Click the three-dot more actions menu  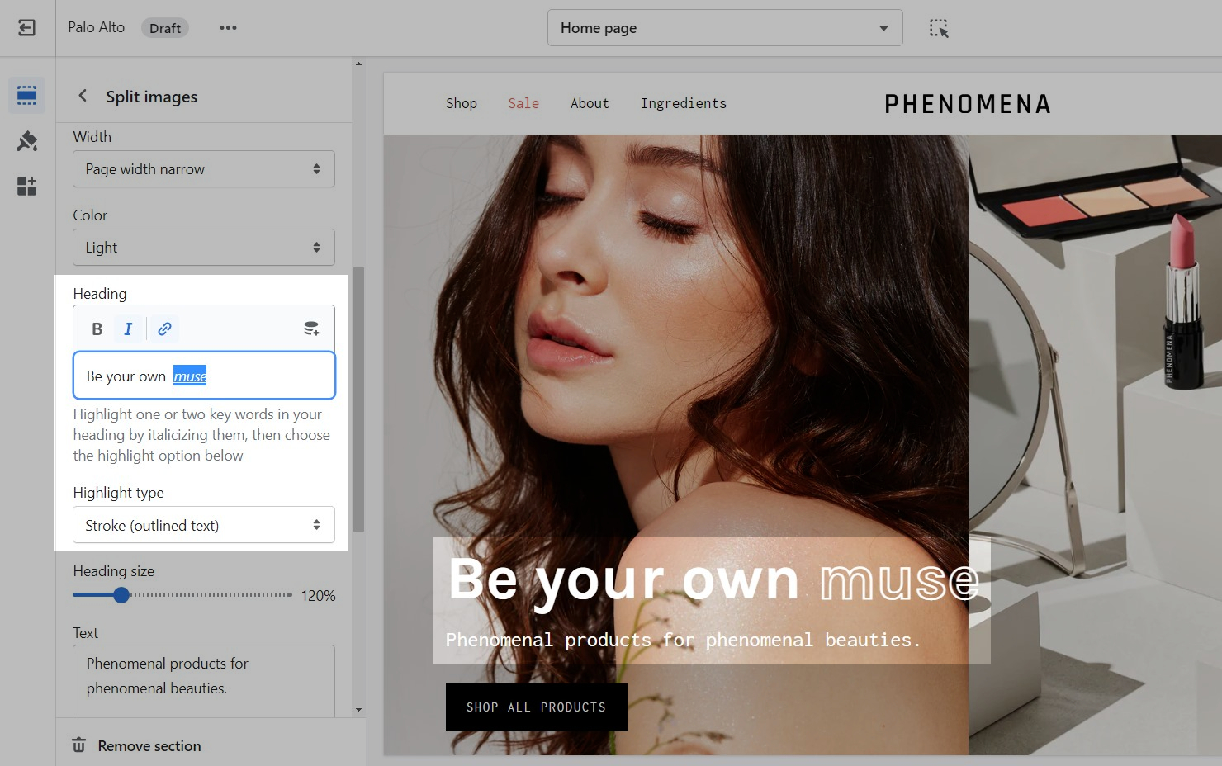(228, 28)
